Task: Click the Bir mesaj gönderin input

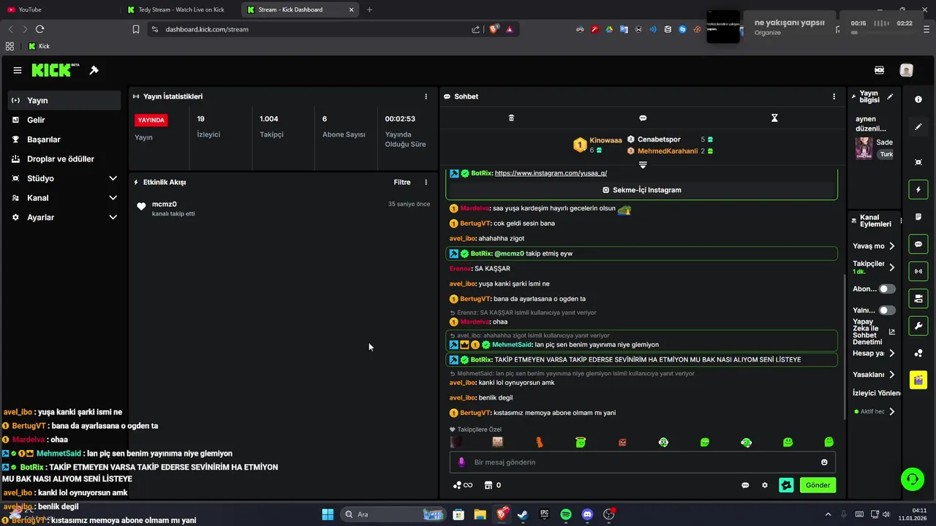Action: (x=642, y=462)
